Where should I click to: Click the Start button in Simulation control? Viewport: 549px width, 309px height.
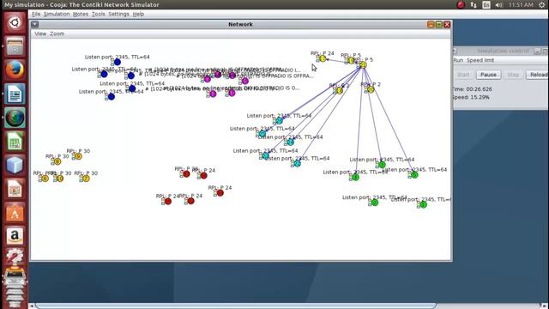(x=463, y=75)
